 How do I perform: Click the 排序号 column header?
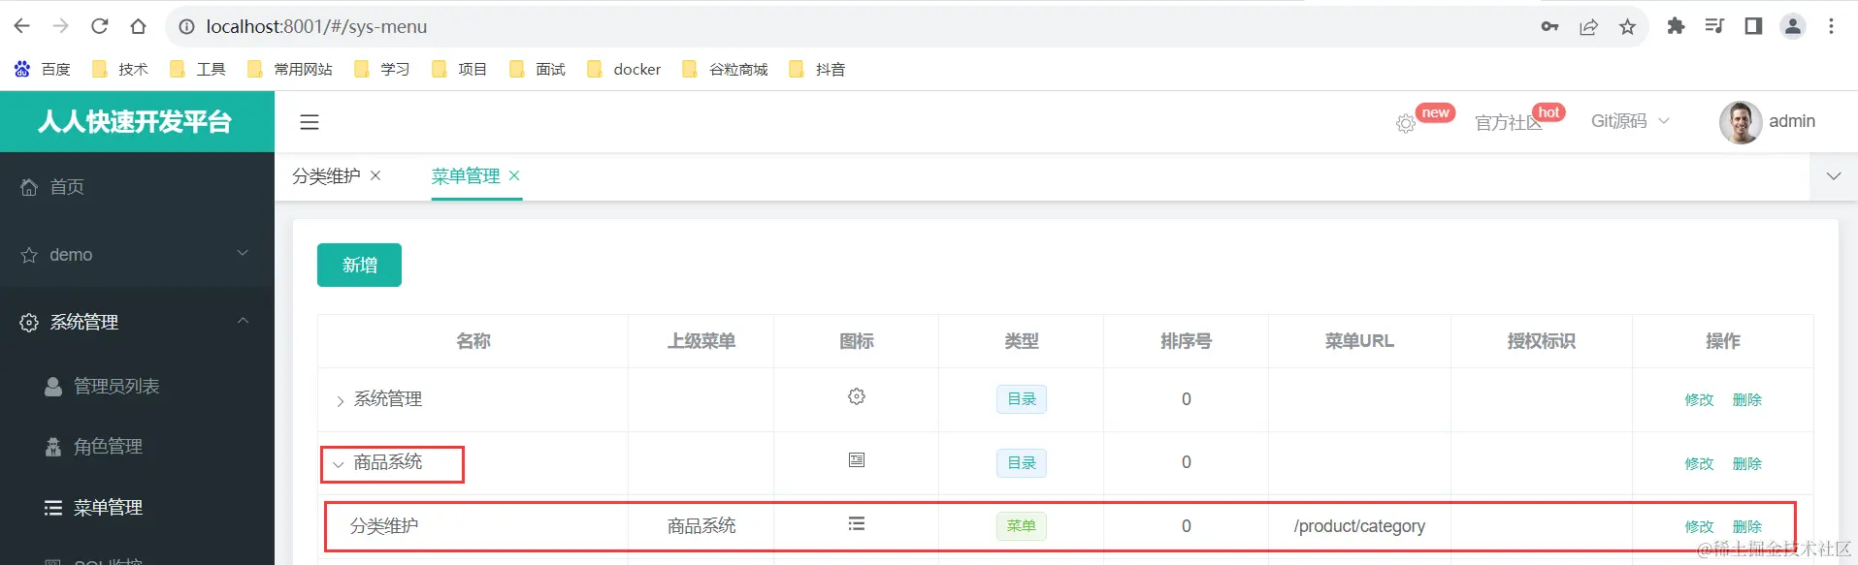(x=1186, y=341)
